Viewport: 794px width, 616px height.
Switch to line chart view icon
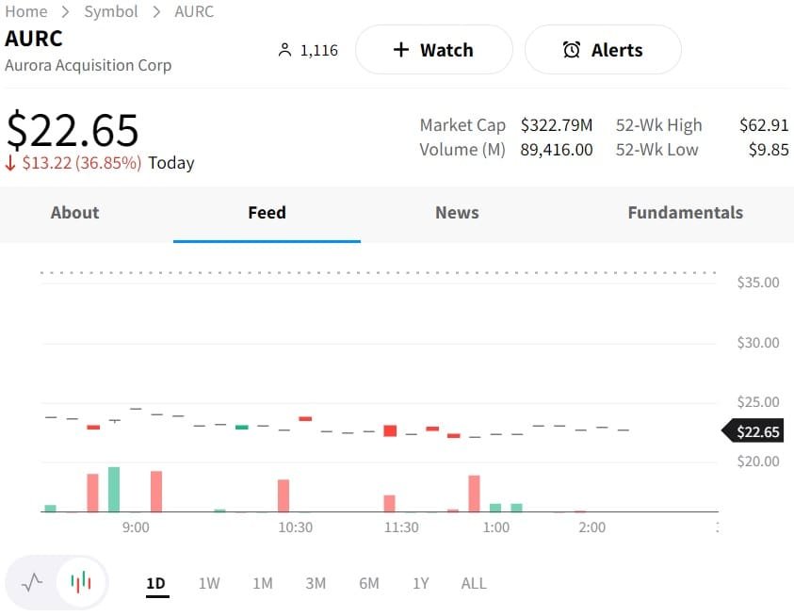tap(32, 582)
